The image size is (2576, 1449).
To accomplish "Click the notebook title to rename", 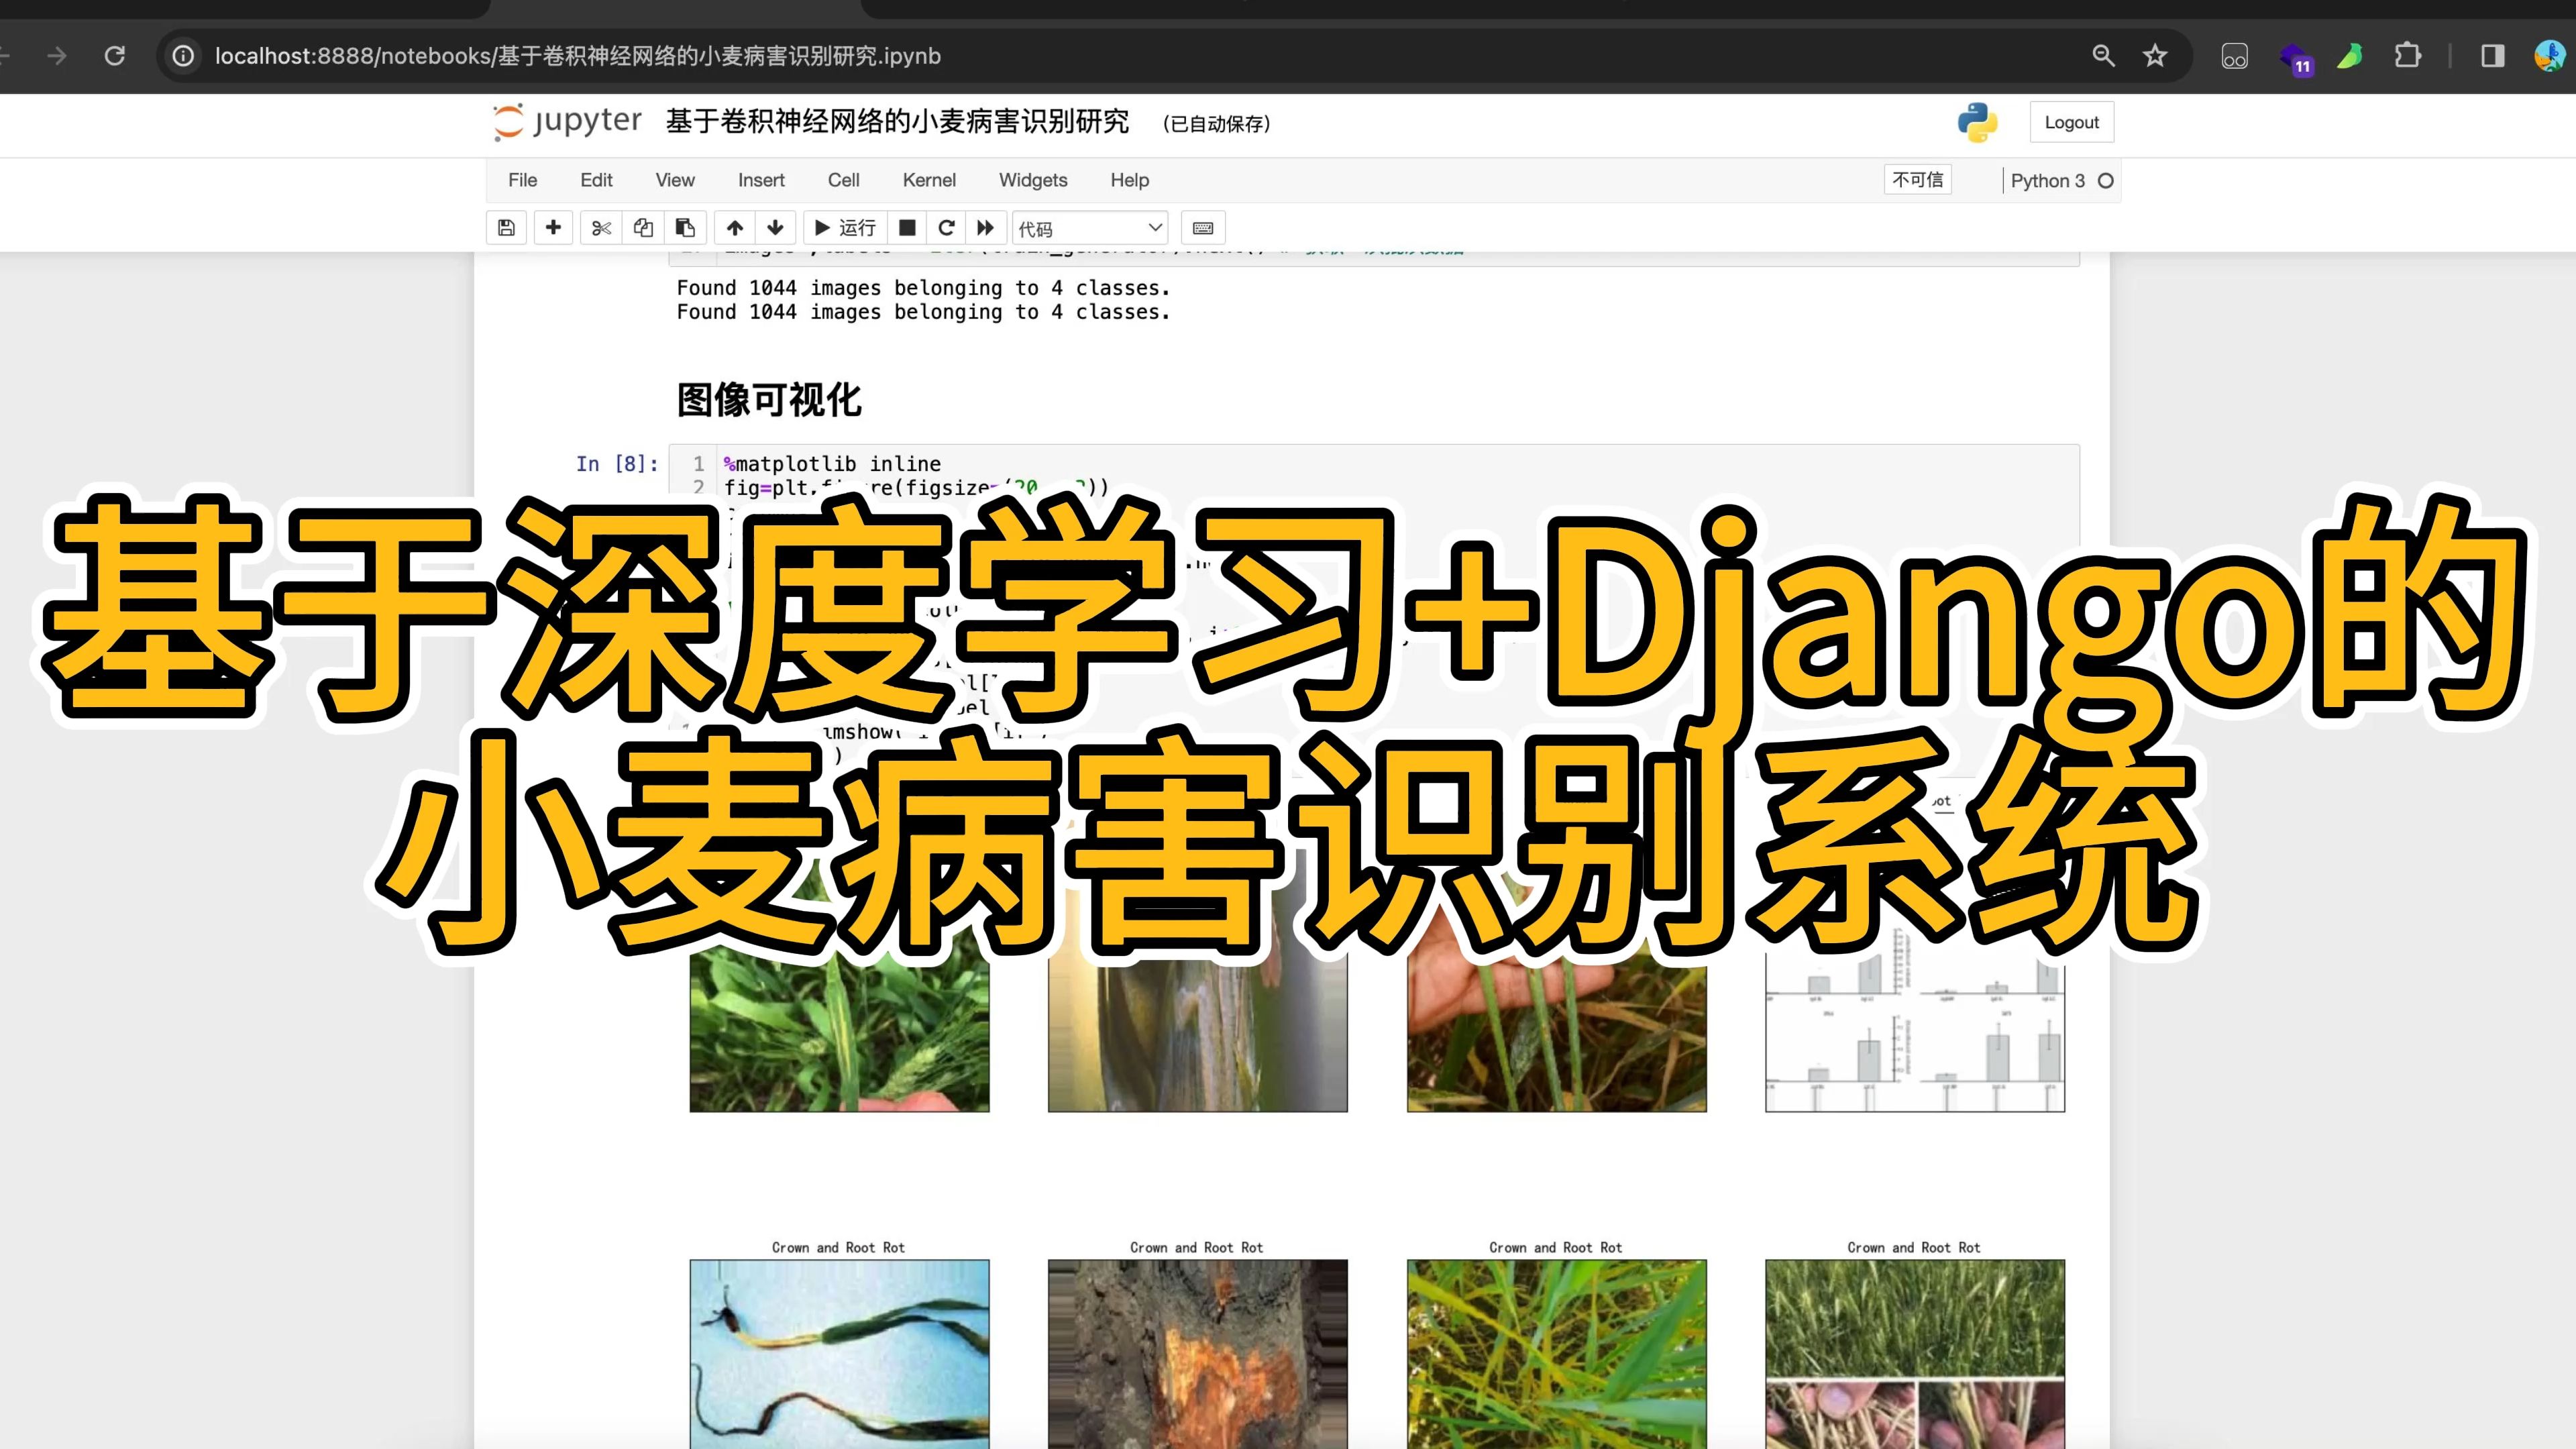I will tap(897, 122).
